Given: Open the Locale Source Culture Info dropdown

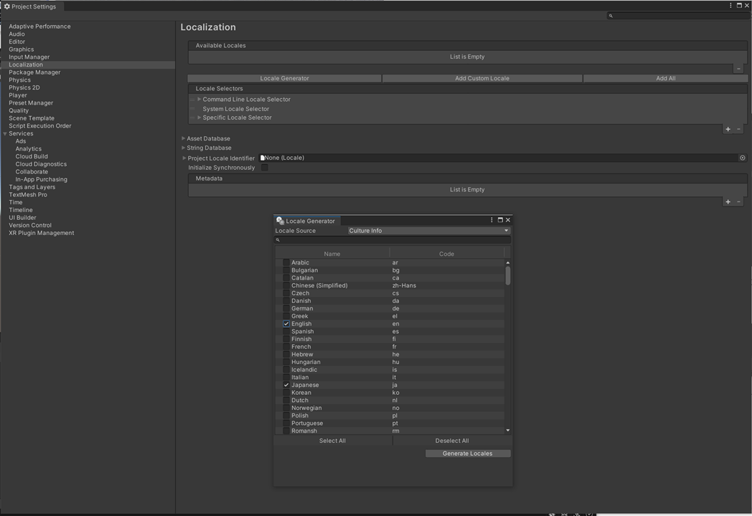Looking at the screenshot, I should (428, 230).
